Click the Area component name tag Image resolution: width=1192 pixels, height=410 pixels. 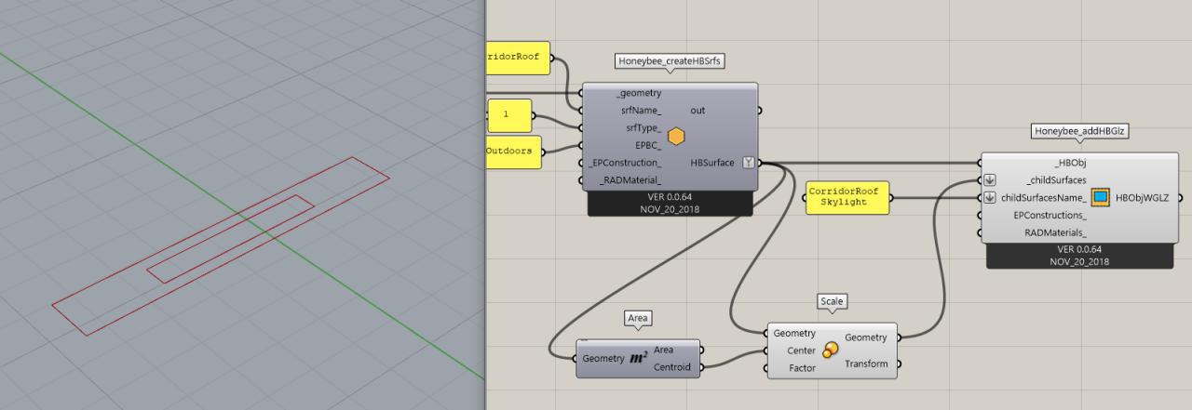pos(637,318)
